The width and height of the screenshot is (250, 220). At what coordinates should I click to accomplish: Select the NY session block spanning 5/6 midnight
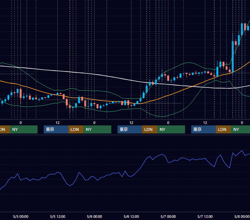(x=97, y=129)
